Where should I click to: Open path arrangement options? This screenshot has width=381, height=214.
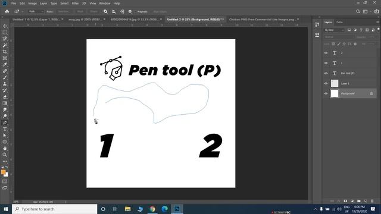click(122, 11)
